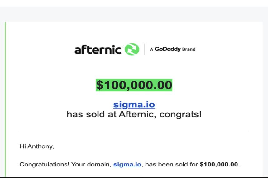The width and height of the screenshot is (268, 178).
Task: Click the gray background strip above the email card
Action: point(134,14)
